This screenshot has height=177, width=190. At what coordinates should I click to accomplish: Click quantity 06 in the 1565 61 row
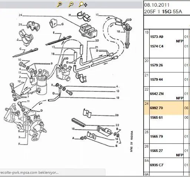pyautogui.click(x=186, y=117)
